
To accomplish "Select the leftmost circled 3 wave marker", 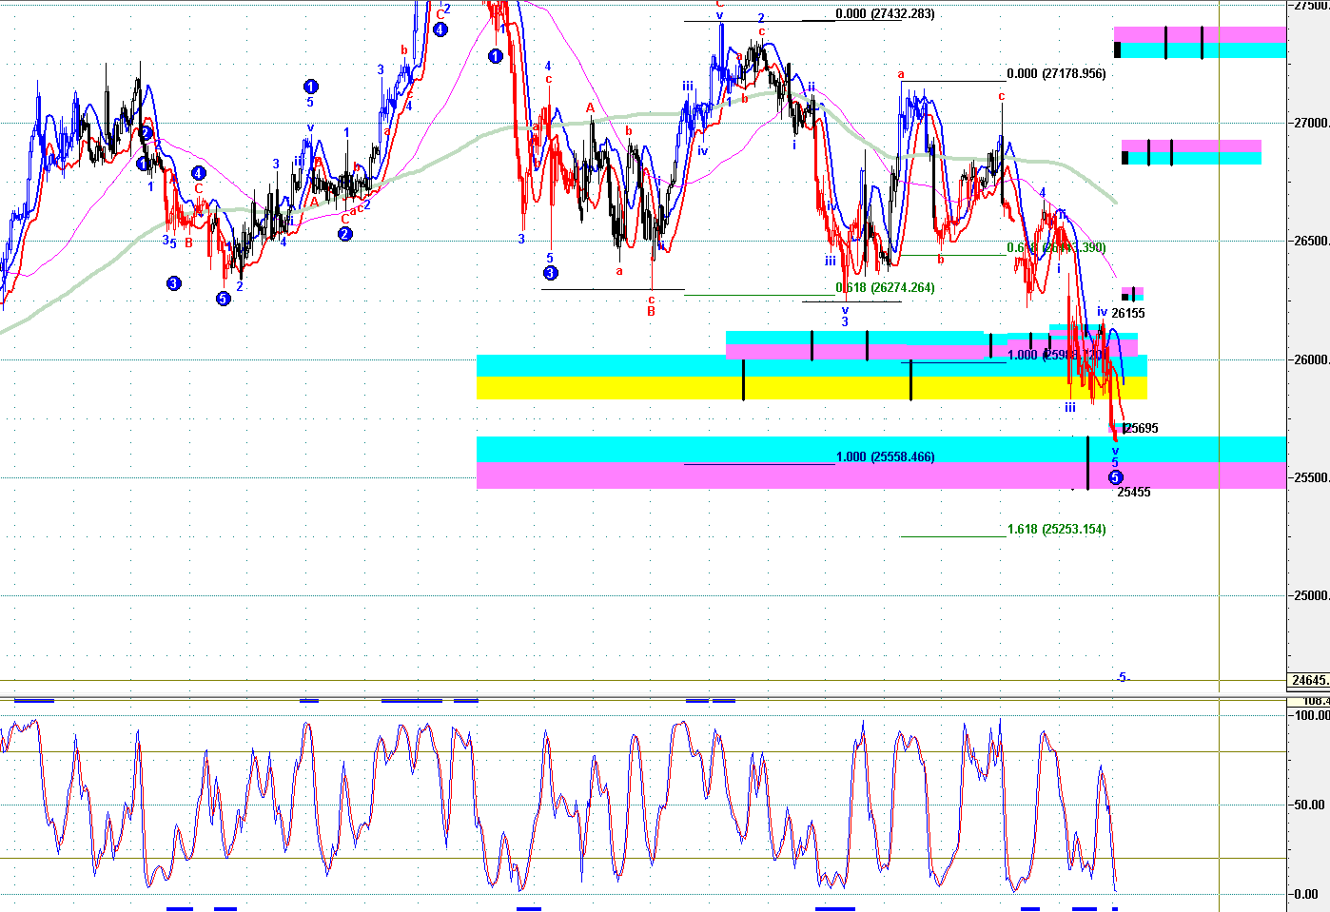I will point(173,283).
